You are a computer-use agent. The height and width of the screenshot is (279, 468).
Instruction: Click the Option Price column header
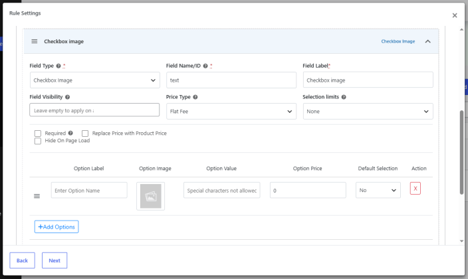(307, 168)
